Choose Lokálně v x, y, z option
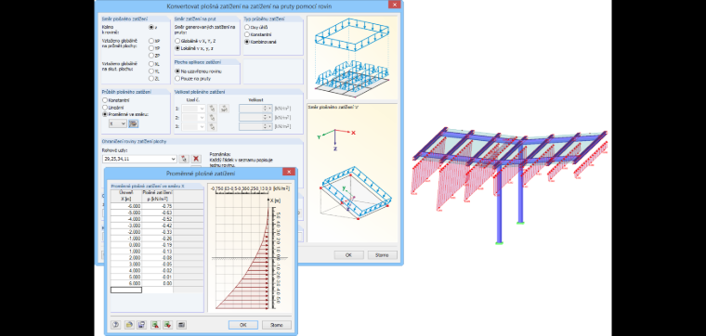Viewport: 706px width, 336px height. click(x=176, y=47)
